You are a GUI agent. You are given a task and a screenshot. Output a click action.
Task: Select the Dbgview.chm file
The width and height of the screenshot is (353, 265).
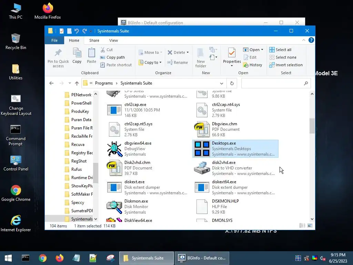pyautogui.click(x=235, y=129)
